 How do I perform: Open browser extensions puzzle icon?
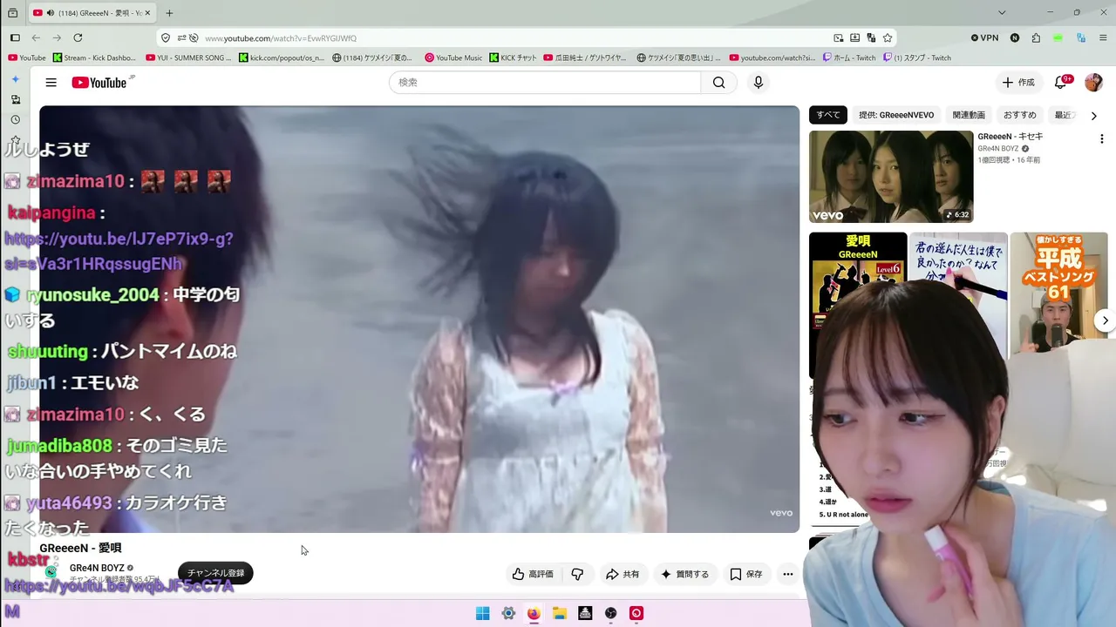(x=1036, y=38)
